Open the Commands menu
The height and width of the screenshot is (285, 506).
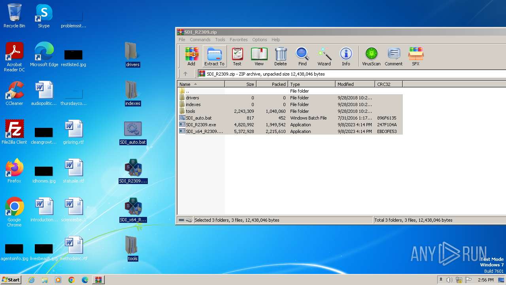(x=200, y=40)
